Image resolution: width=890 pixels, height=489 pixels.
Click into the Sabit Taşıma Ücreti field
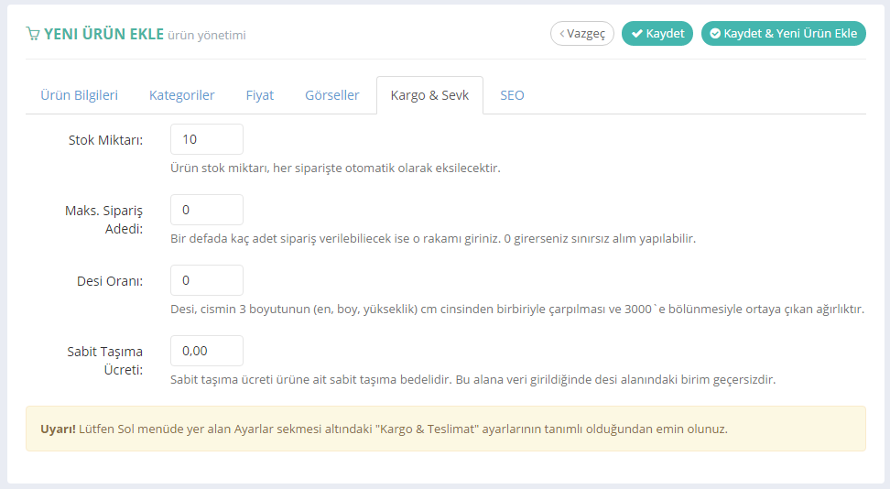coord(207,351)
